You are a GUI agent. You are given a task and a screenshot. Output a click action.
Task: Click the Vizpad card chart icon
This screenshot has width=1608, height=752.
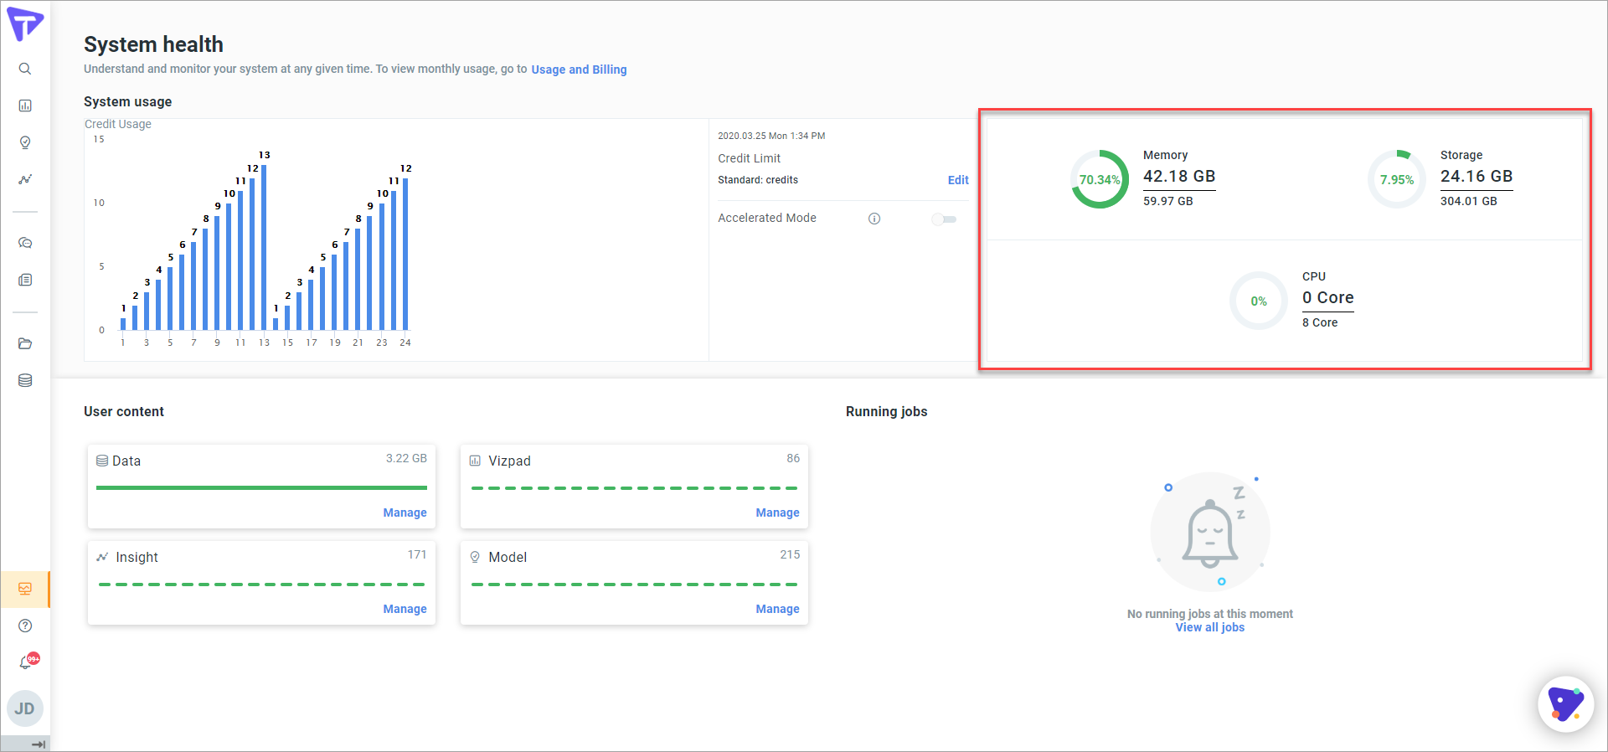coord(475,461)
